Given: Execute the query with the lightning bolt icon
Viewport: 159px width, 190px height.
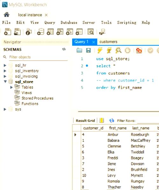Looking at the screenshot, I should [100, 50].
